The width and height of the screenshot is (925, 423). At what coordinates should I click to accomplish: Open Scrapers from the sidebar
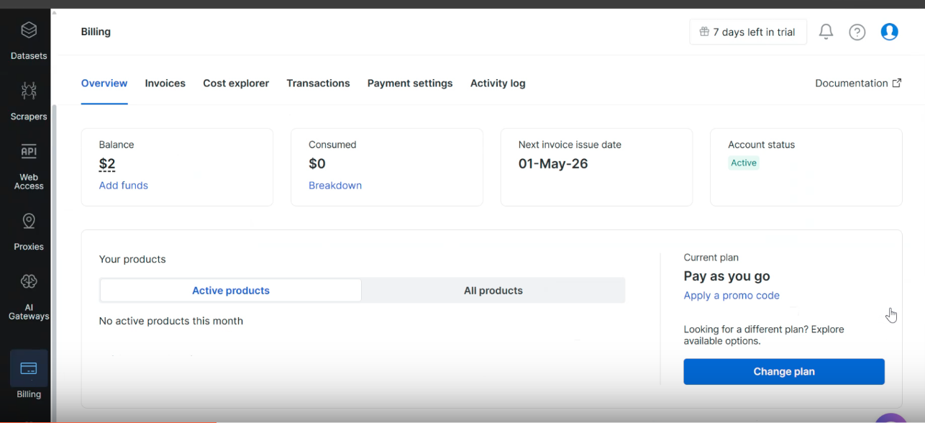[x=29, y=101]
